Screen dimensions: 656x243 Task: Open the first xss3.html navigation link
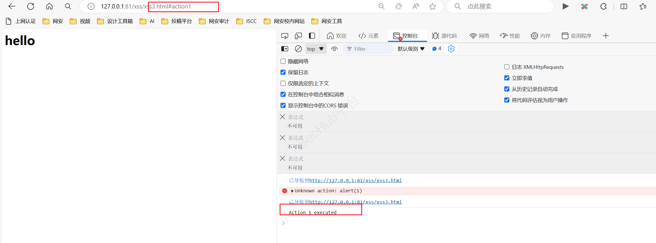pyautogui.click(x=355, y=180)
